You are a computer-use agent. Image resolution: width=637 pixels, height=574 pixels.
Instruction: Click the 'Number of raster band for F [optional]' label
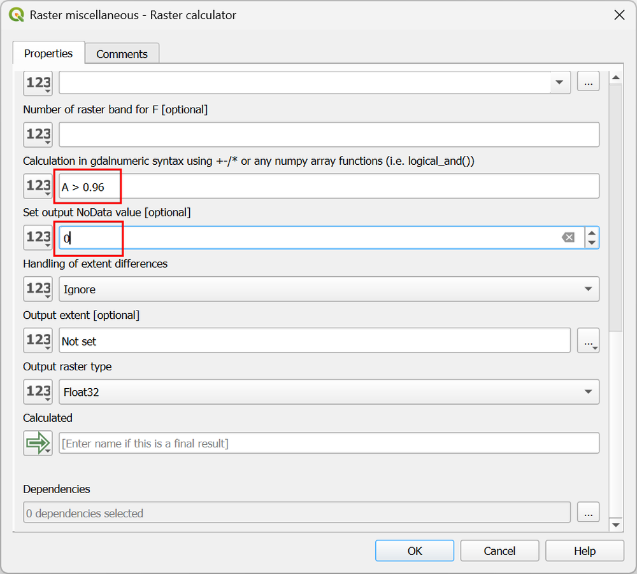click(115, 109)
